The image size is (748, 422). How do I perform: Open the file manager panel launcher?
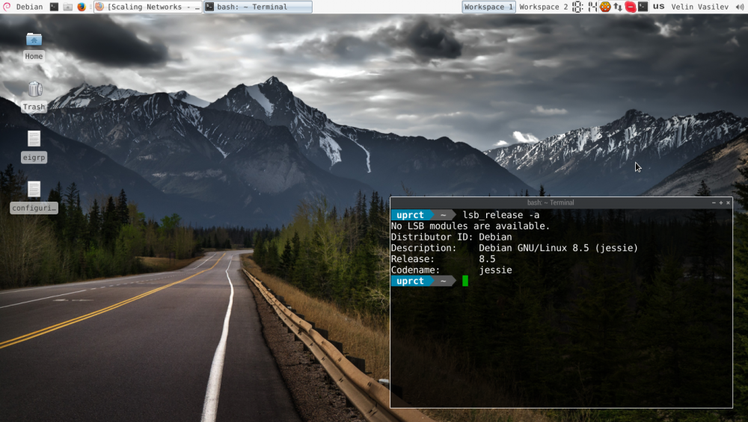point(68,7)
